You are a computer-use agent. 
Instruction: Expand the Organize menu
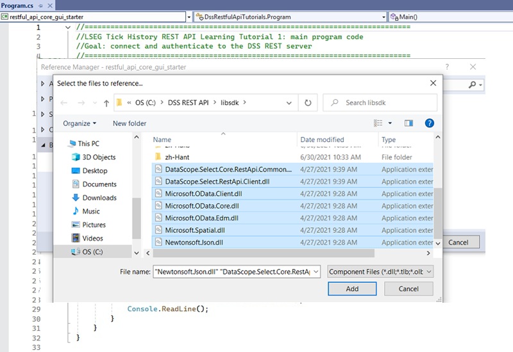[x=80, y=124]
